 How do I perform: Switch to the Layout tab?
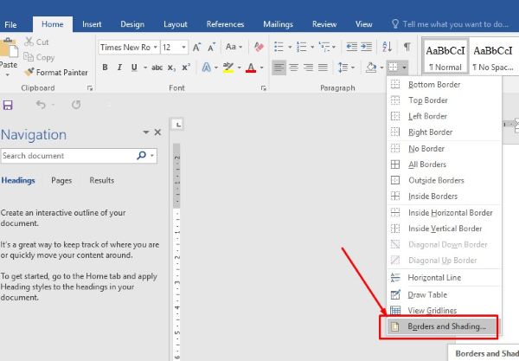pyautogui.click(x=176, y=24)
